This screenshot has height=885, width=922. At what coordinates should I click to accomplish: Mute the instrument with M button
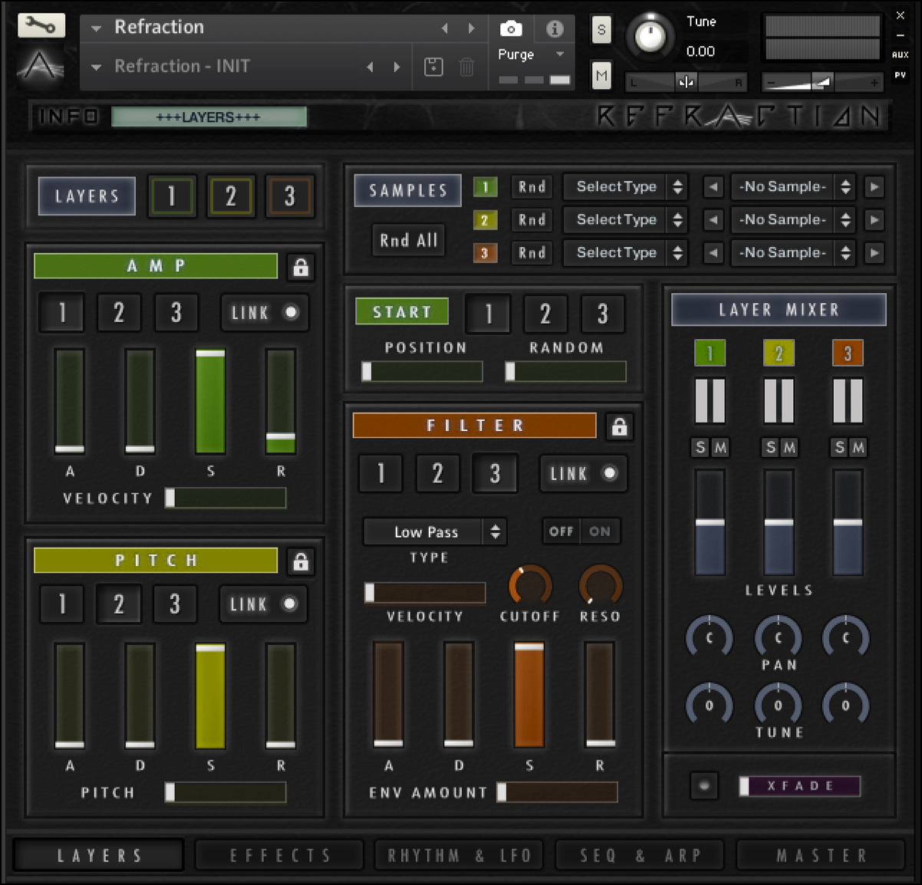[601, 75]
